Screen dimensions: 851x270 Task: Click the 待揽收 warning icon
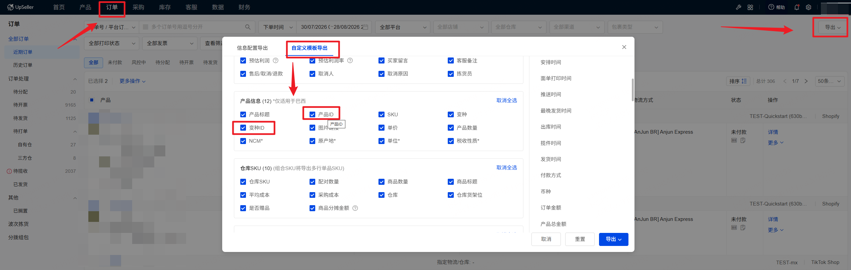click(x=9, y=171)
